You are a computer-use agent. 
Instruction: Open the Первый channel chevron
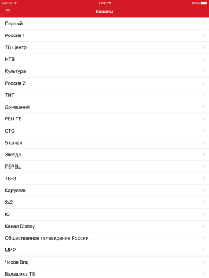click(203, 23)
